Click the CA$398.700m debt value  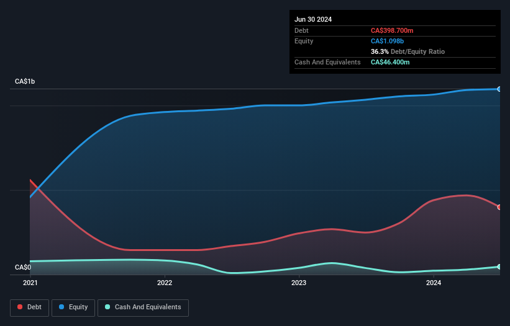click(x=392, y=30)
